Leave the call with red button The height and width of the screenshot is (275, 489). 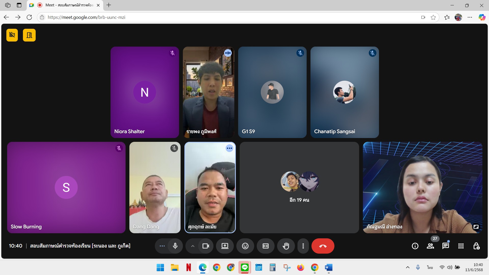[323, 246]
